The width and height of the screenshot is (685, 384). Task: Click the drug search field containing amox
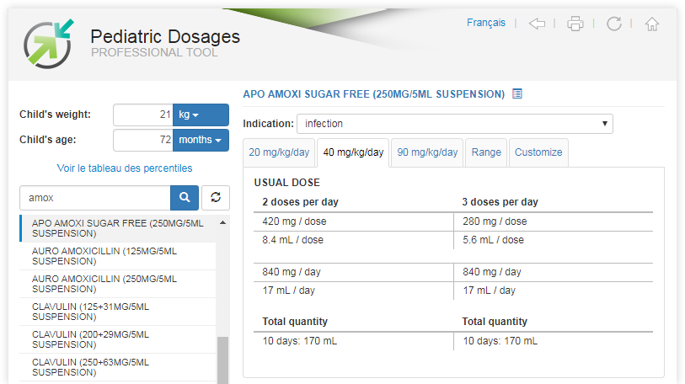(95, 197)
